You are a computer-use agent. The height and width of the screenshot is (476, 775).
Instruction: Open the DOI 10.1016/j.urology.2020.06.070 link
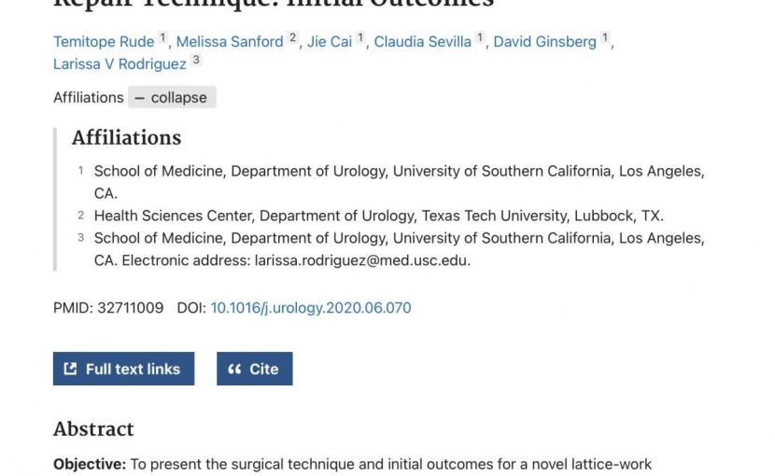[311, 308]
